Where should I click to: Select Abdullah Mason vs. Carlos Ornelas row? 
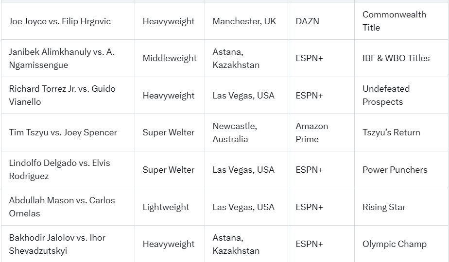pos(62,207)
